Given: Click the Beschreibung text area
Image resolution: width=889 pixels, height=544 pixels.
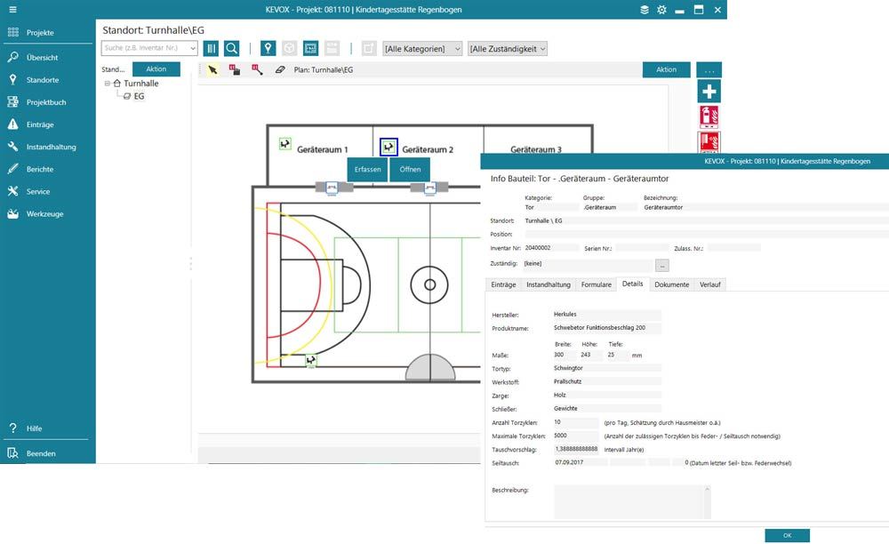Looking at the screenshot, I should click(x=631, y=501).
